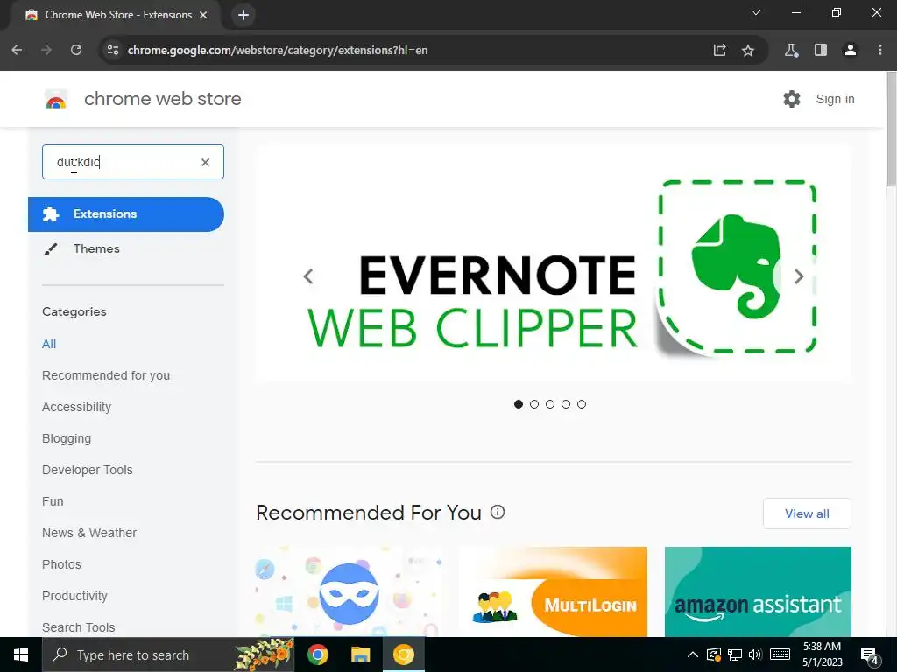Toggle Chrome side panel icon
The width and height of the screenshot is (897, 672).
point(820,50)
